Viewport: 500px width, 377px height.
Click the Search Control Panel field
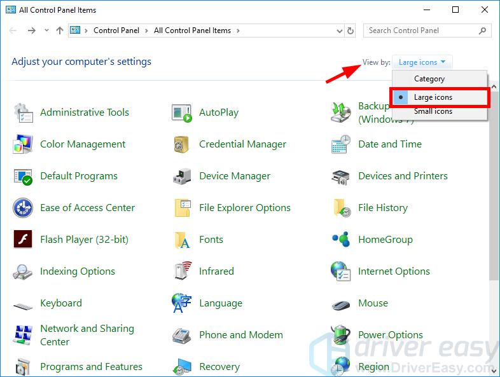[420, 31]
